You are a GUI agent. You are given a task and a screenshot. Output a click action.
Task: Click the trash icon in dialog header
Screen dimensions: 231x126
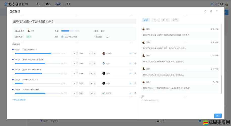tap(211, 11)
